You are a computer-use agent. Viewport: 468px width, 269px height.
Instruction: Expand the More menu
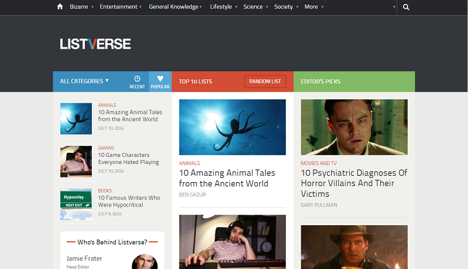pyautogui.click(x=314, y=7)
